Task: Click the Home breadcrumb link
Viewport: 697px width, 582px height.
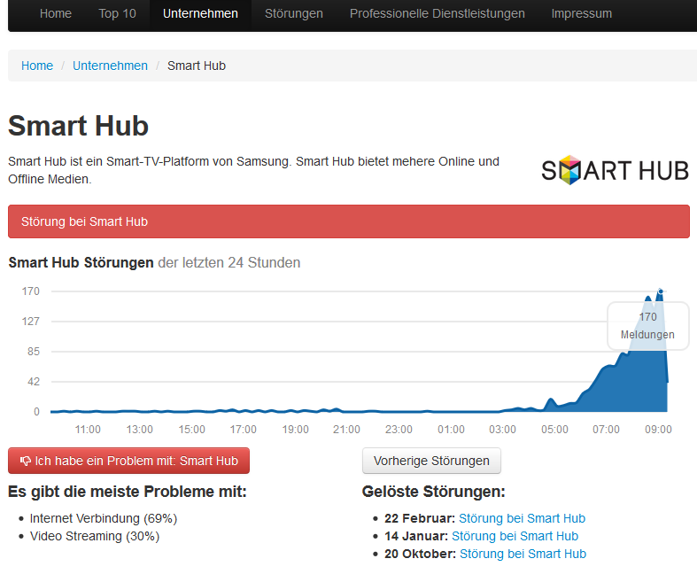Action: [37, 66]
